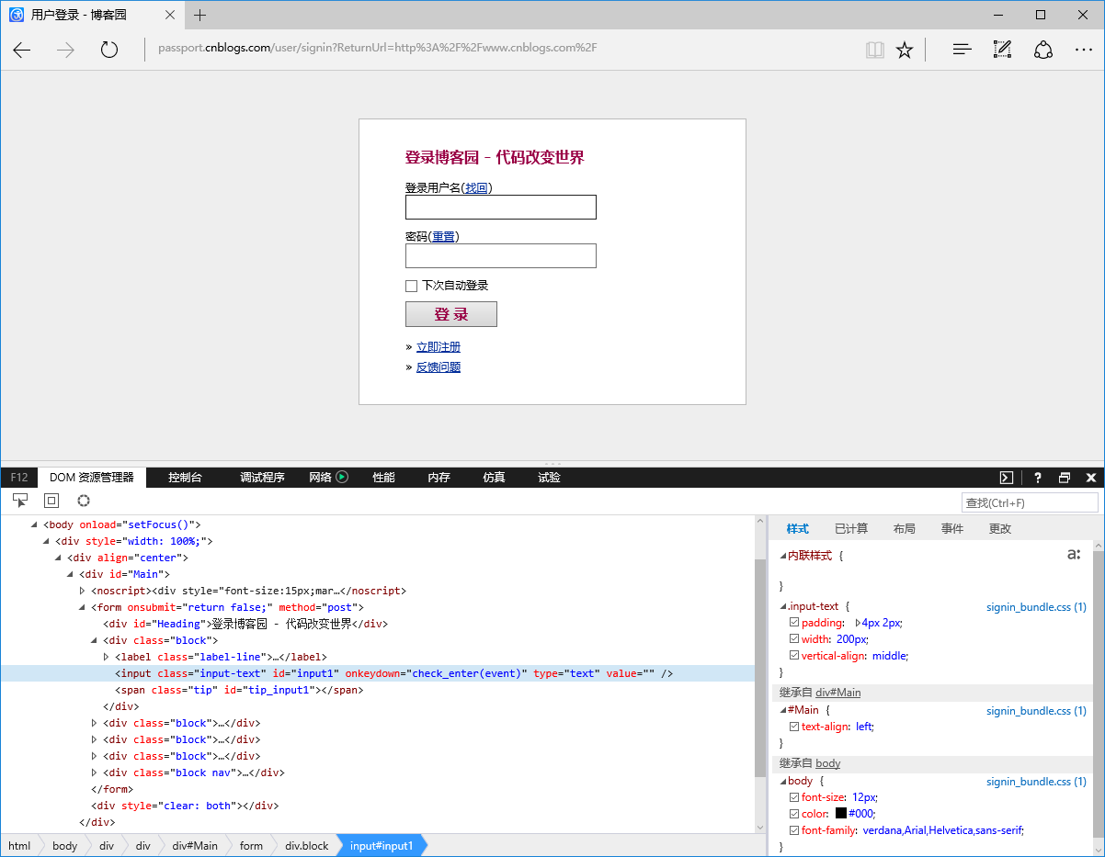Click the 查找 search field

[1030, 502]
